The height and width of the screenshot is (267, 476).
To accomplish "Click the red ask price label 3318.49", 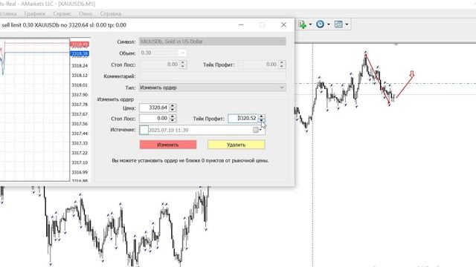I will pyautogui.click(x=80, y=44).
